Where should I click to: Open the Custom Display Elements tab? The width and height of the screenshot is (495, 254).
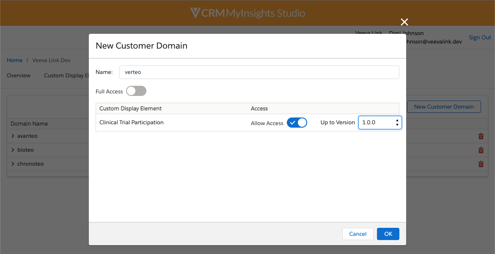point(66,76)
